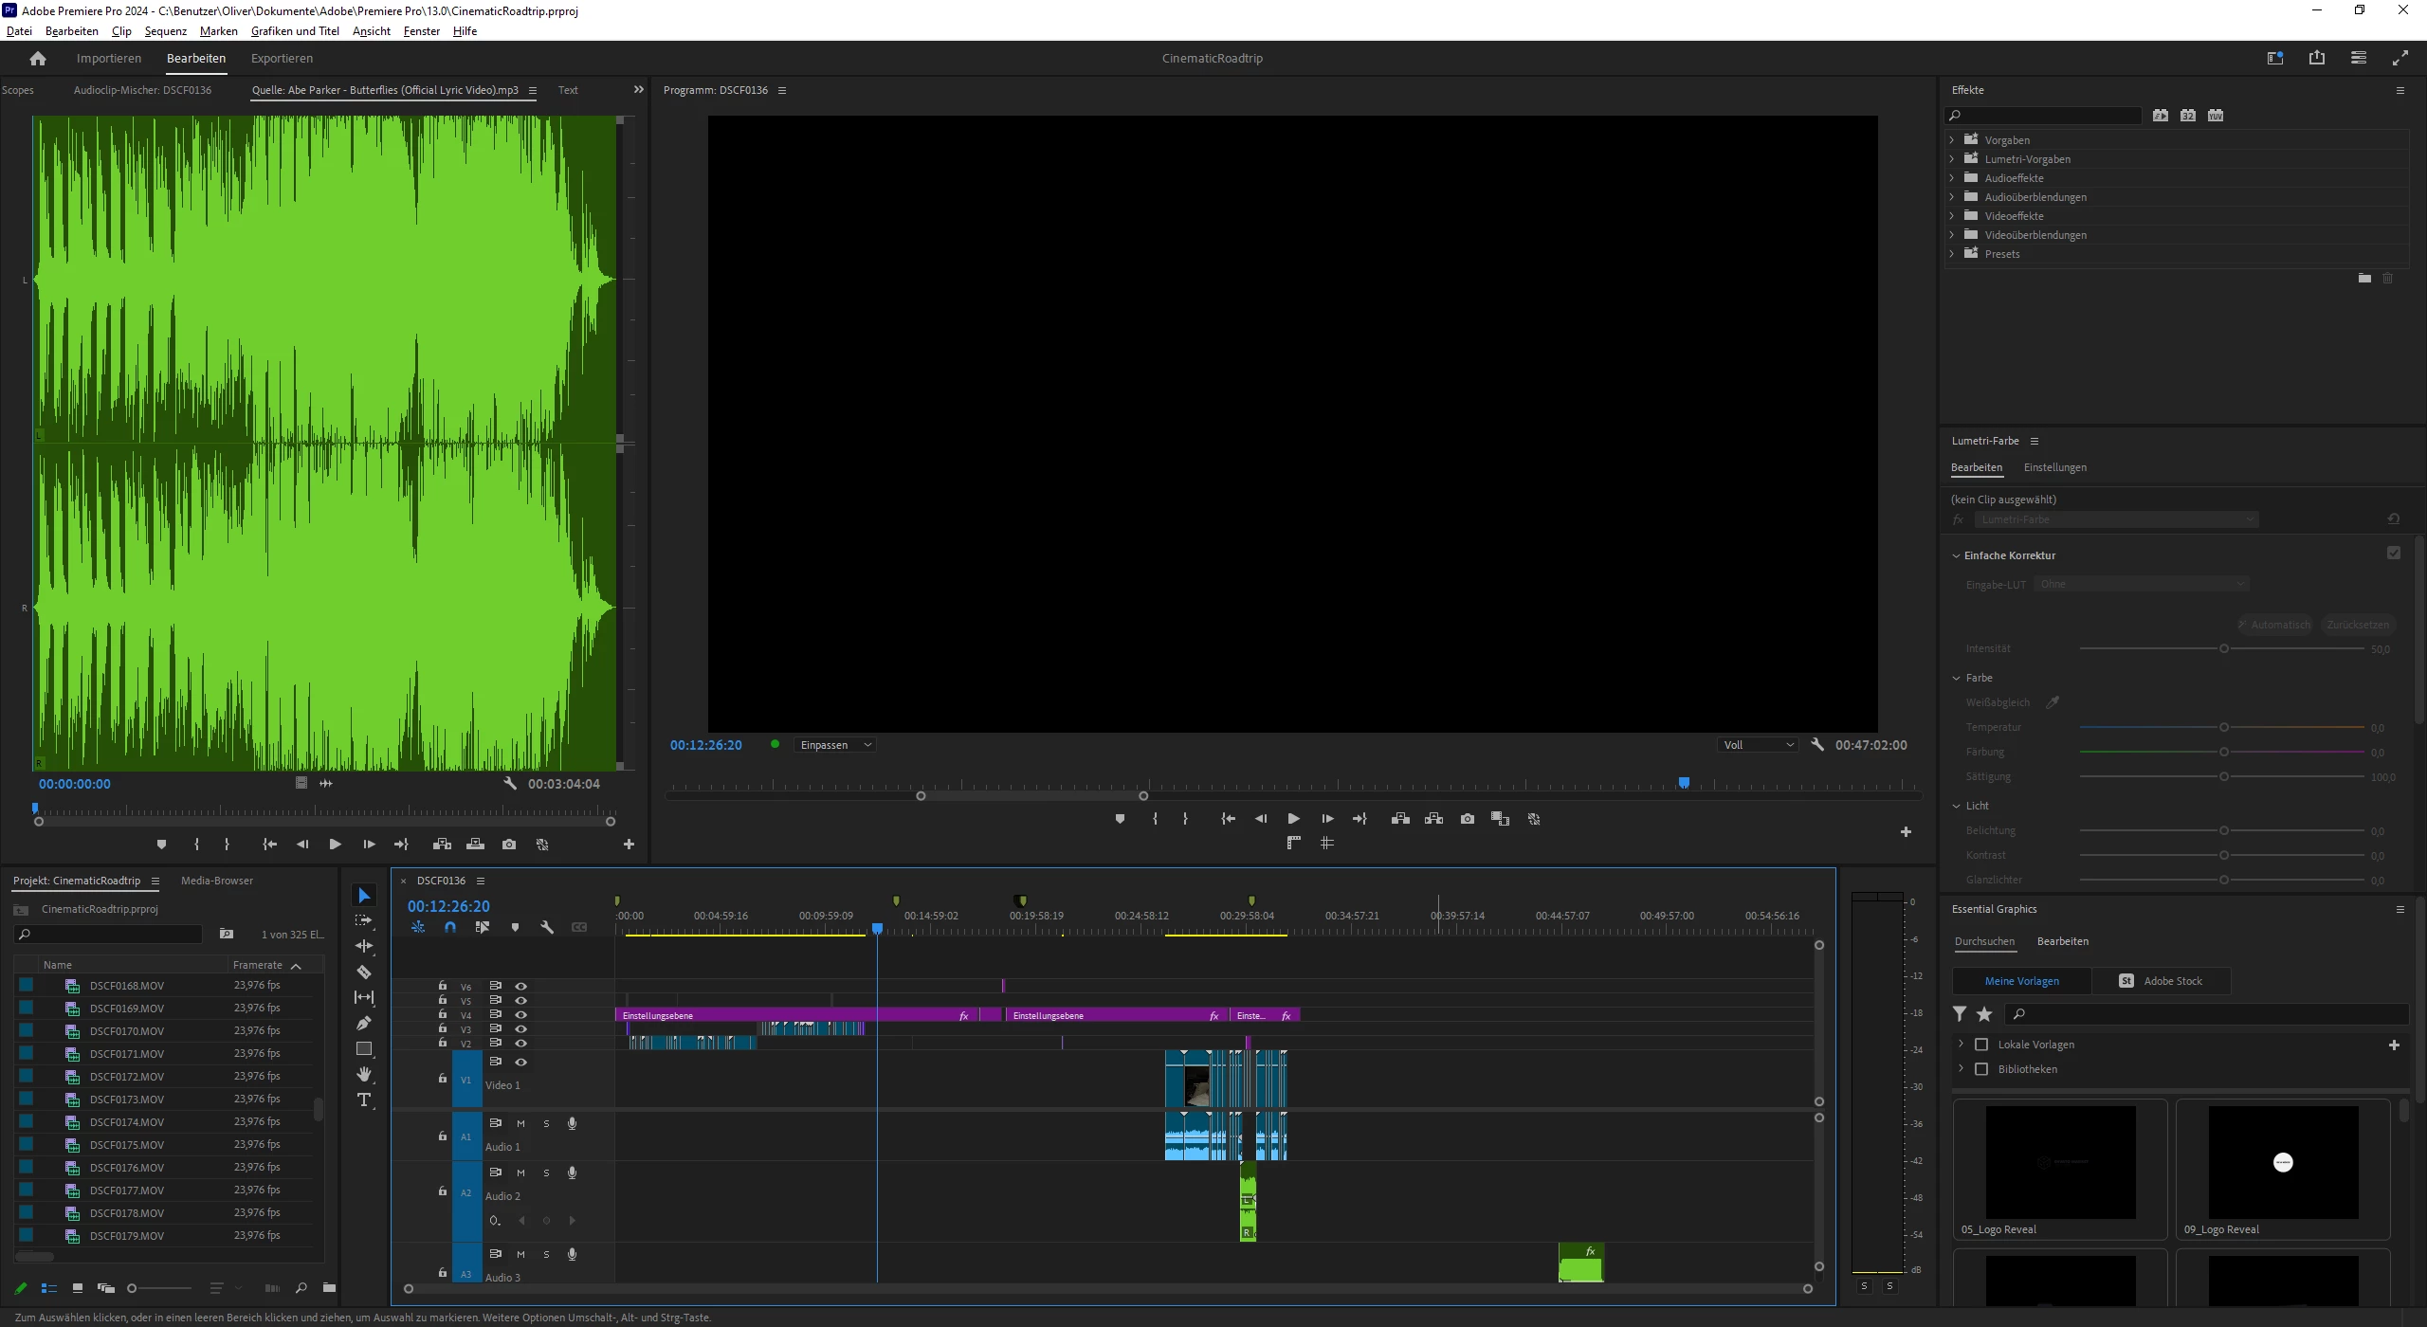This screenshot has height=1327, width=2427.
Task: Switch to the Media-Browser tab
Action: [x=217, y=881]
